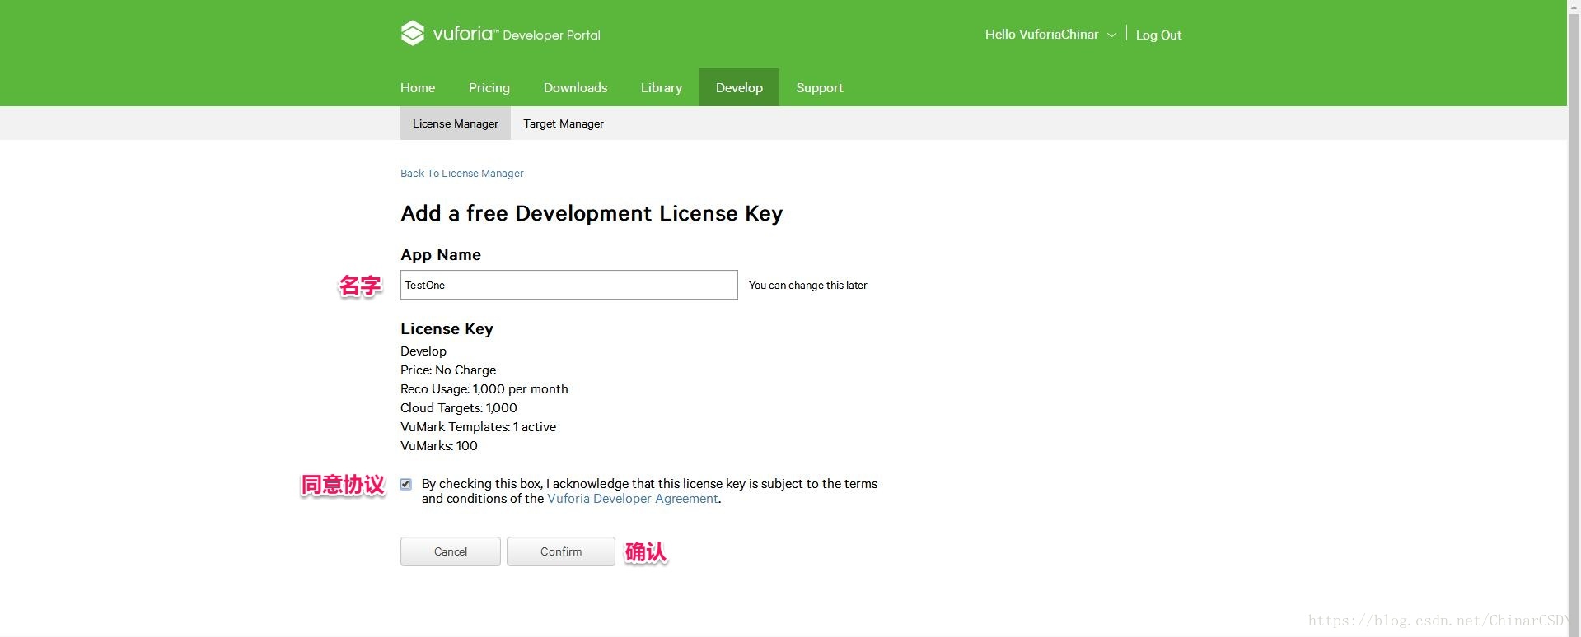Navigate to the Library section
Image resolution: width=1581 pixels, height=637 pixels.
click(x=662, y=87)
